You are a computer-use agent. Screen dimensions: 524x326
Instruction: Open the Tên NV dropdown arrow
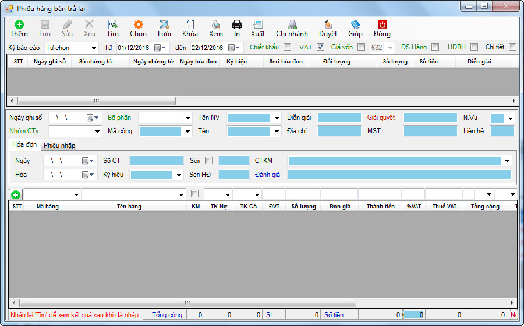click(277, 118)
